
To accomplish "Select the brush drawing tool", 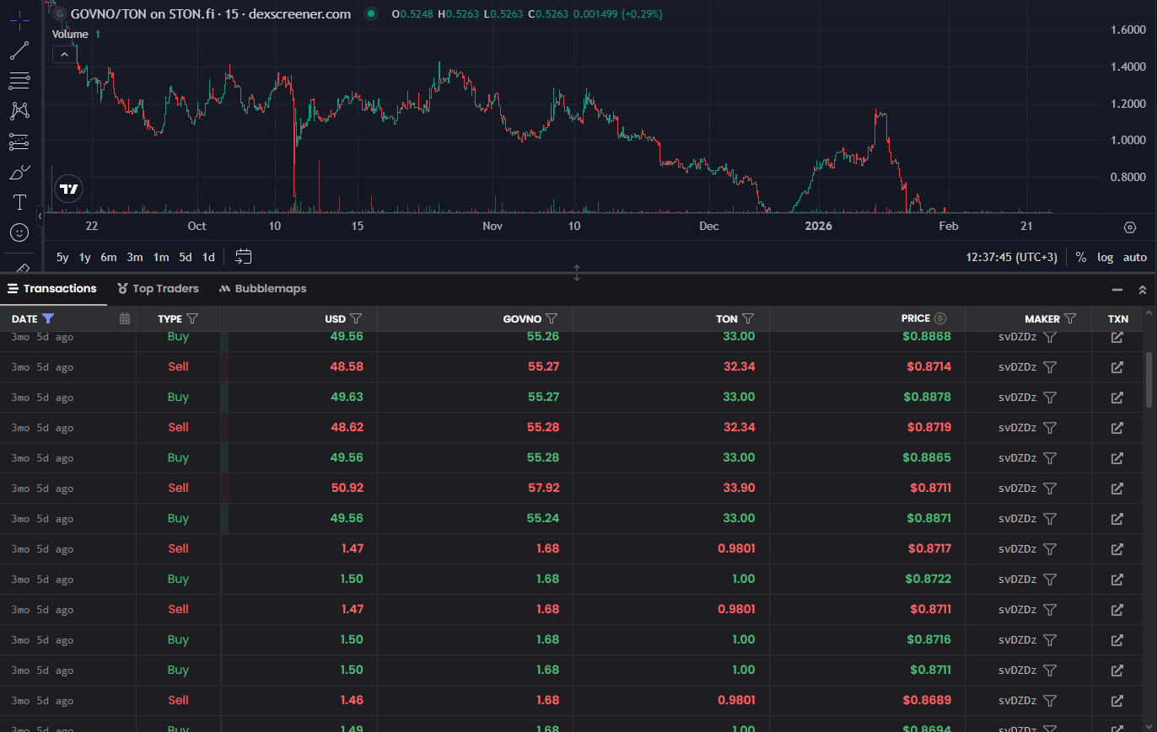I will click(19, 173).
